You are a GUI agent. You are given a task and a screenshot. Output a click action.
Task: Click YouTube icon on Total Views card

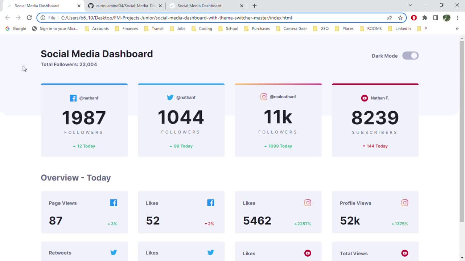tap(405, 253)
